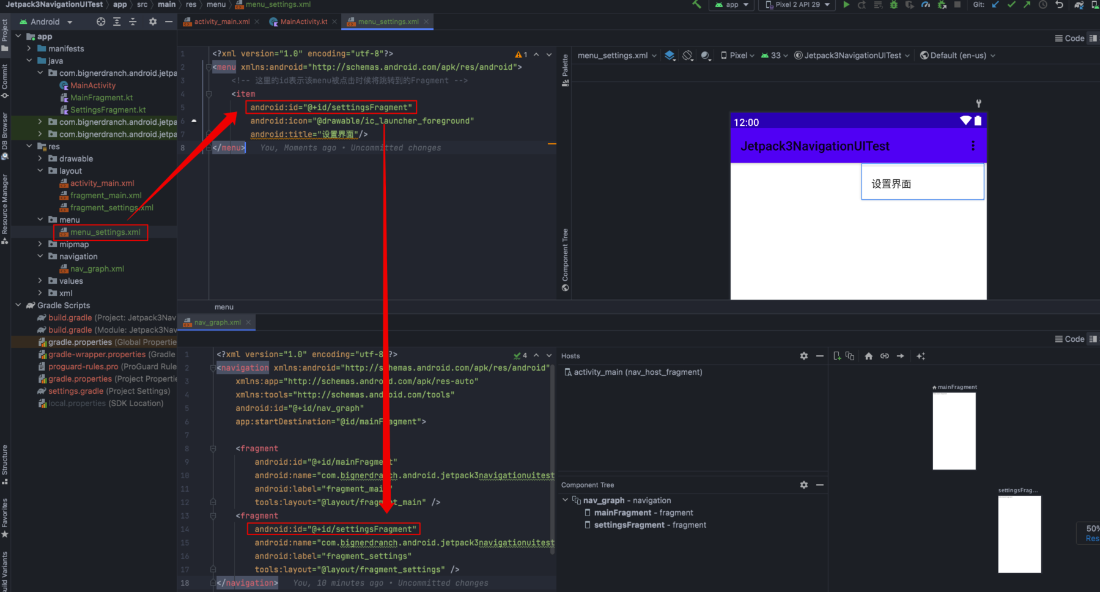Select the nav_graph.xml tab in lower editor
1100x592 pixels.
pyautogui.click(x=218, y=322)
